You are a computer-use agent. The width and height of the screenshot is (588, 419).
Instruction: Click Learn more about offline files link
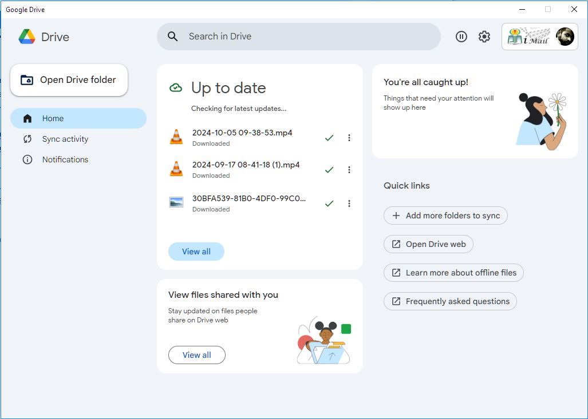[x=453, y=273]
